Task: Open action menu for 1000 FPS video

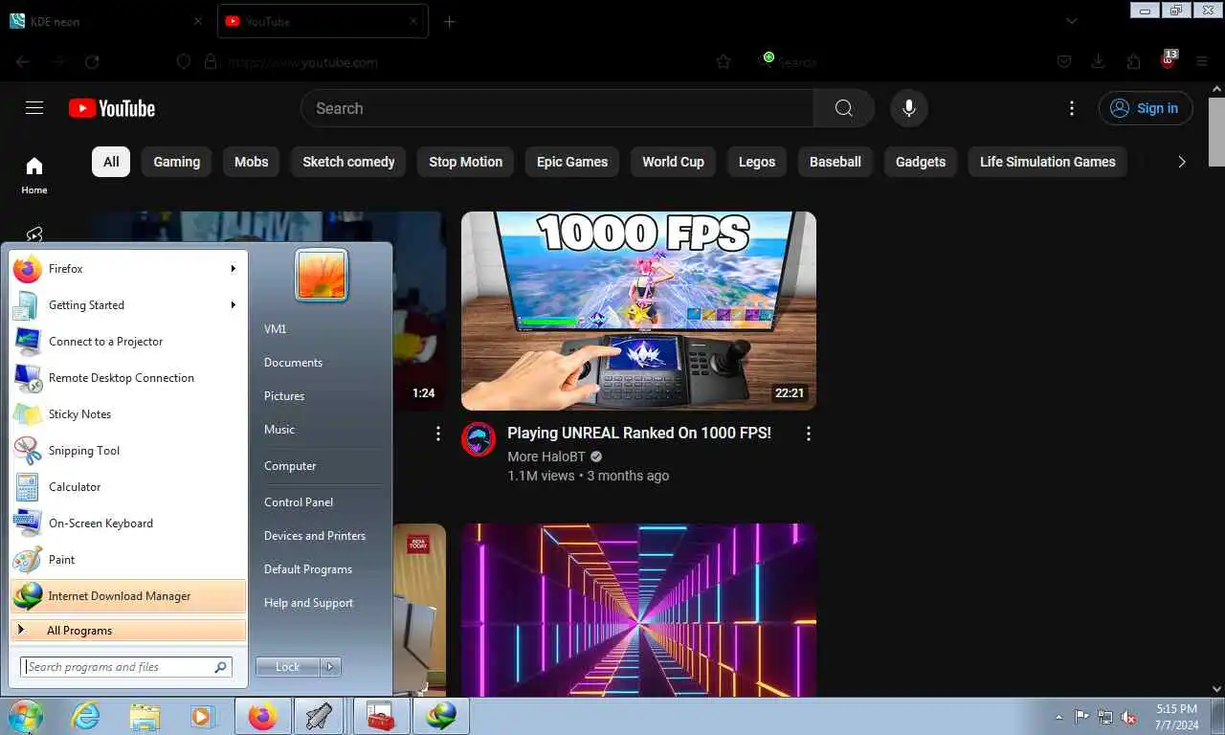Action: (809, 434)
